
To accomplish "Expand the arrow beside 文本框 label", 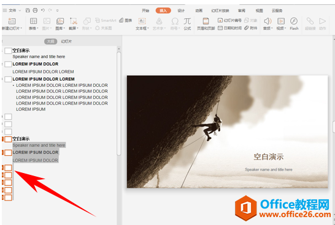I will [x=148, y=28].
